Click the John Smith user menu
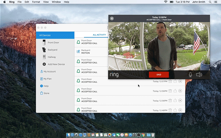Screen dimensions: 221x138 [198, 2]
